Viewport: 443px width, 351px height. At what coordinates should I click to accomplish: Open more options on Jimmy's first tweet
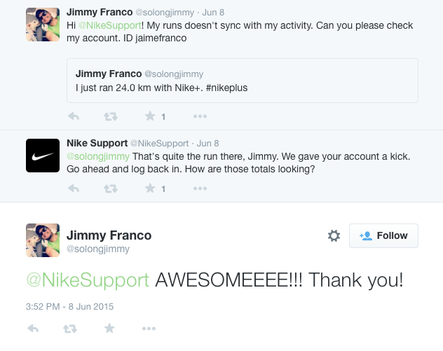pyautogui.click(x=200, y=116)
